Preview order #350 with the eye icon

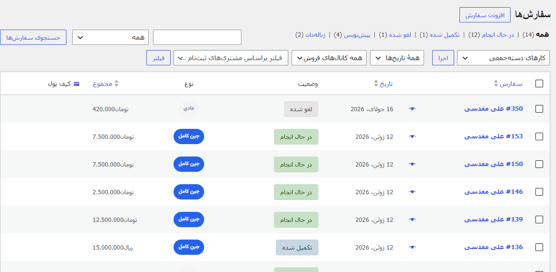412,109
